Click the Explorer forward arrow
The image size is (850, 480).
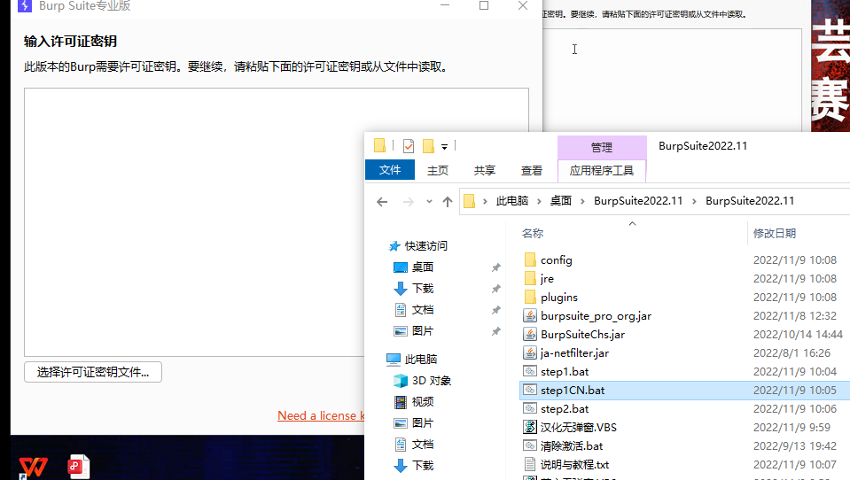click(409, 202)
